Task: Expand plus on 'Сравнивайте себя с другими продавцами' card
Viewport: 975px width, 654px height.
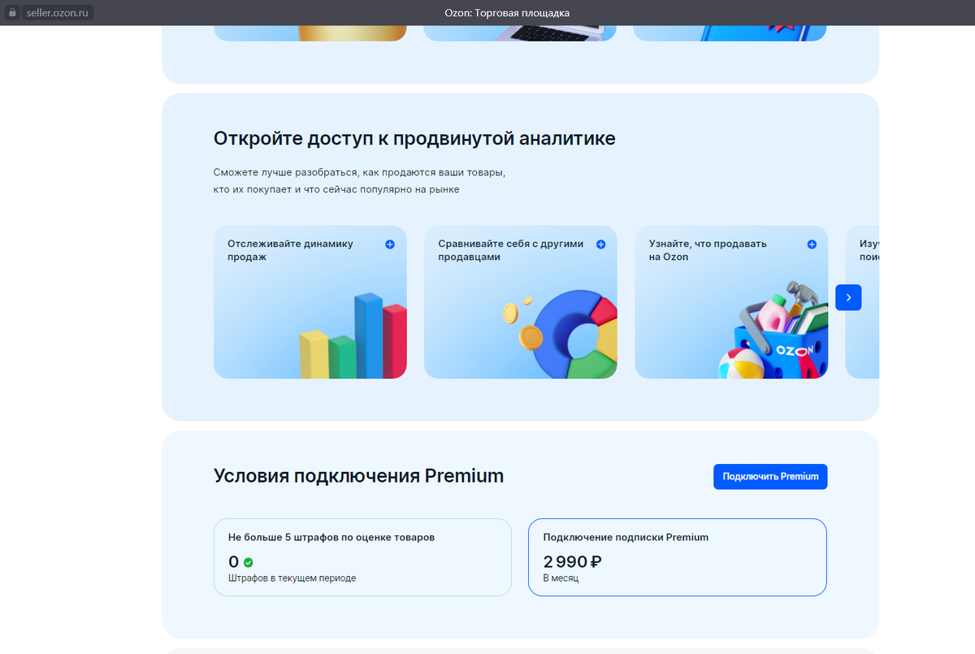Action: (x=600, y=244)
